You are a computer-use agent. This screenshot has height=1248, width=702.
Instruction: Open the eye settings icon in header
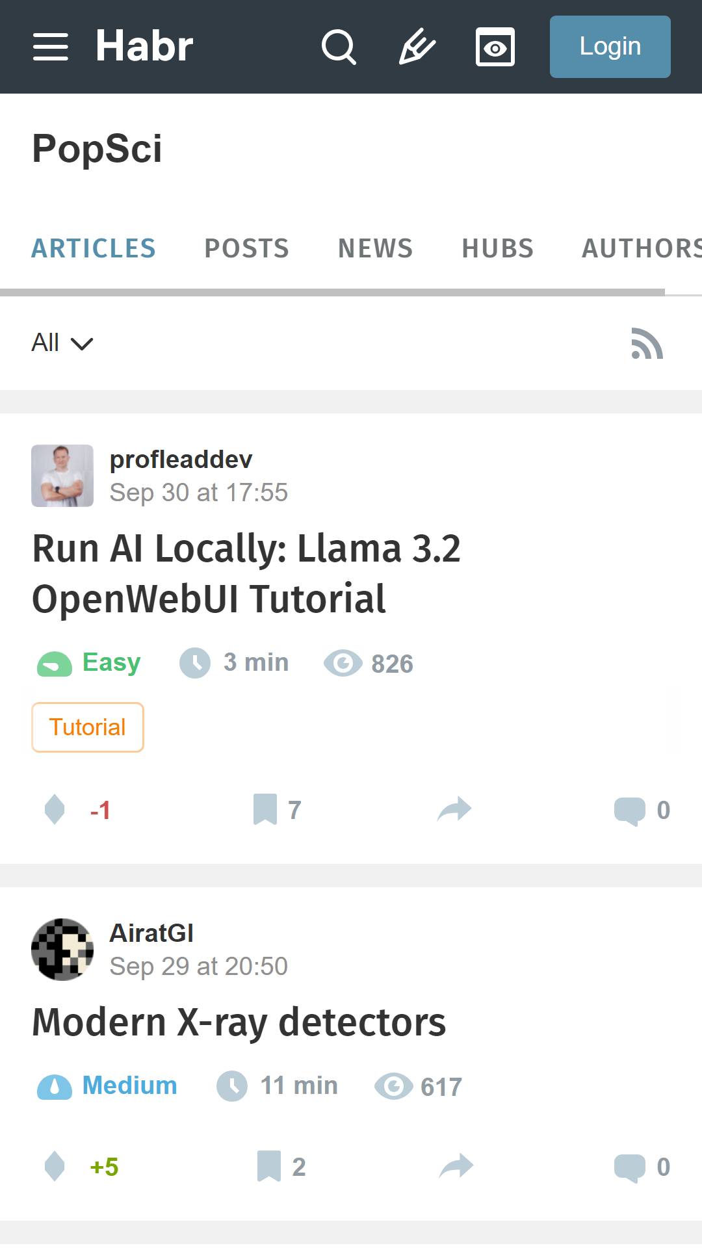495,47
